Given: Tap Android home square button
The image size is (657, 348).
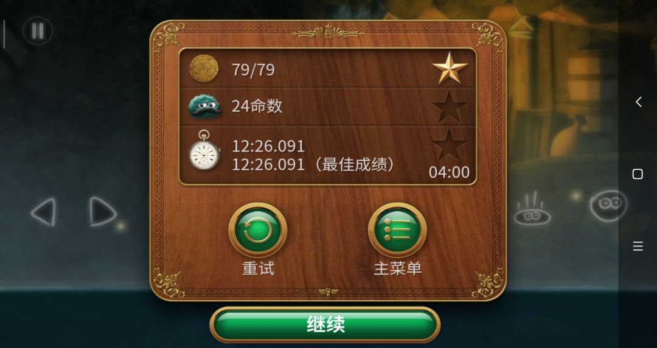Looking at the screenshot, I should tap(638, 174).
